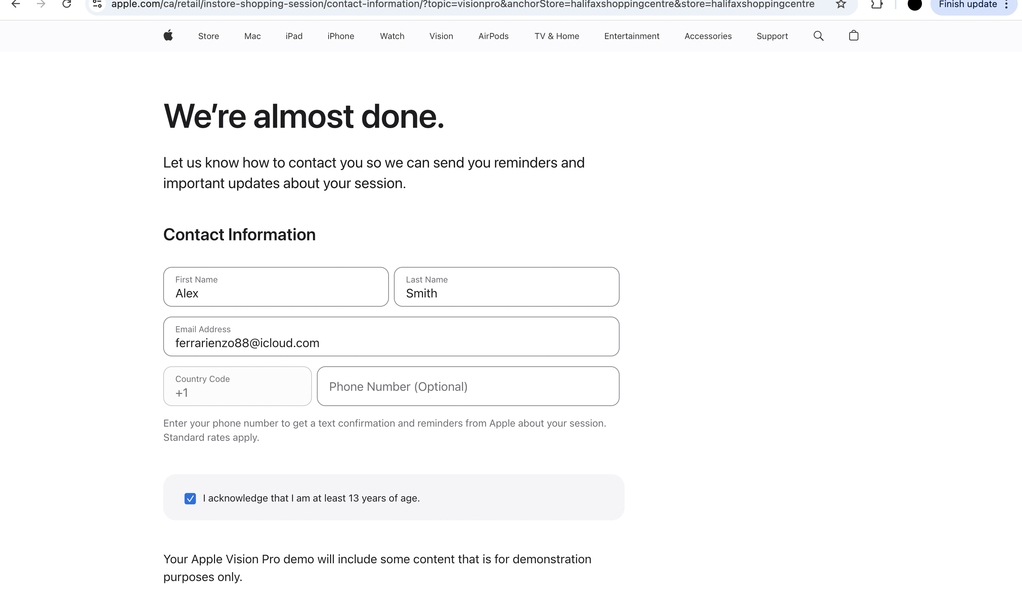Click the Phone Number (Optional) field

click(x=468, y=386)
